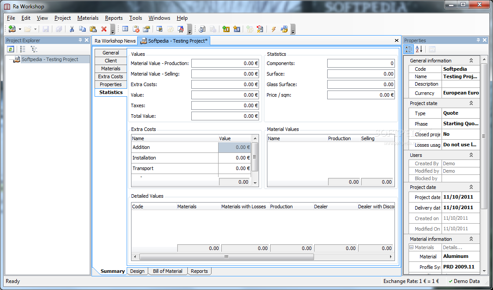
Task: Open the Tools menu
Action: (x=135, y=18)
